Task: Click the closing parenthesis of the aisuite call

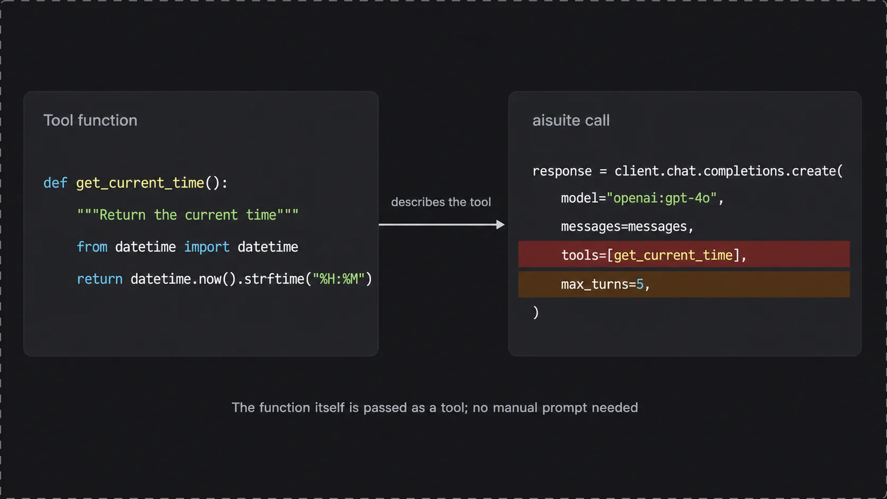Action: tap(536, 312)
